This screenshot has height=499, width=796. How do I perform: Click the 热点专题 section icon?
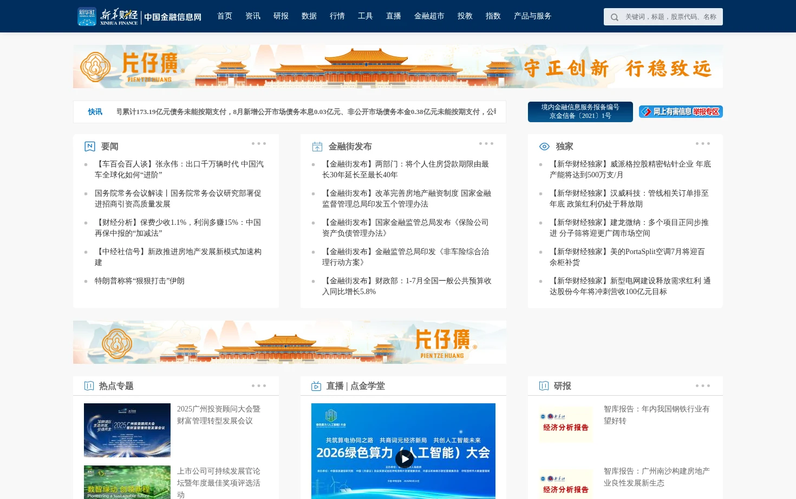click(x=89, y=386)
